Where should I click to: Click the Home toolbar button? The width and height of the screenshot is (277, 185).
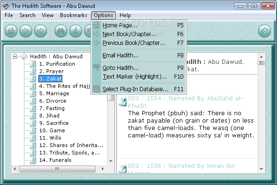(x=11, y=31)
